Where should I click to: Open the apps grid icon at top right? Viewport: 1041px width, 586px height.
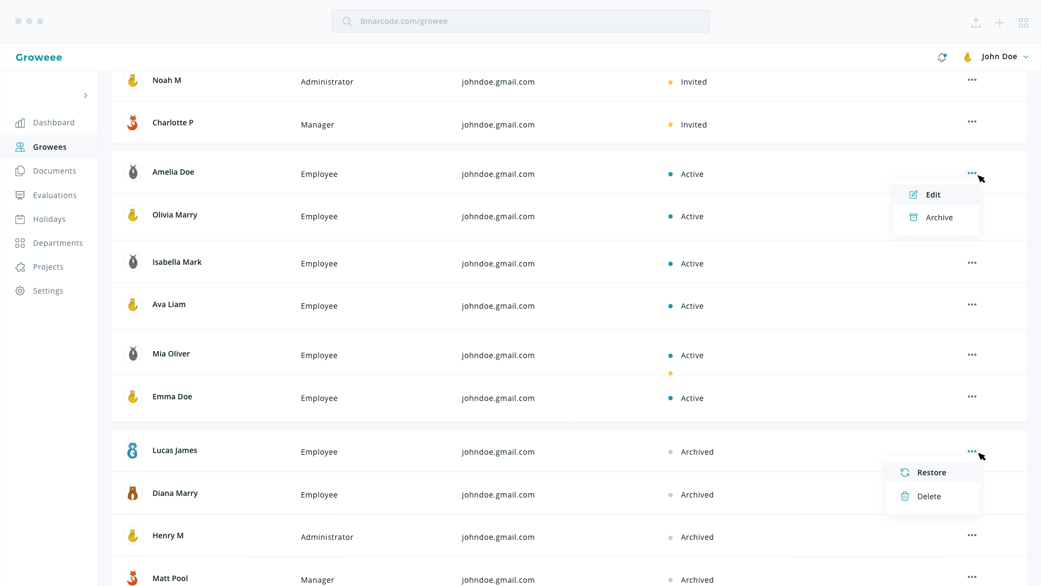pos(1024,23)
